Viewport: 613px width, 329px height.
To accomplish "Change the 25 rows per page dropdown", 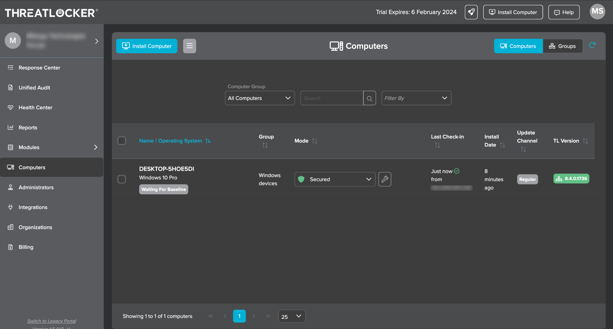I will 292,316.
